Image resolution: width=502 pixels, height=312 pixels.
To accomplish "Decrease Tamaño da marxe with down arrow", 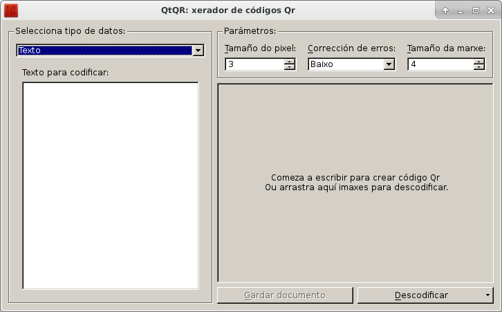I will [478, 67].
